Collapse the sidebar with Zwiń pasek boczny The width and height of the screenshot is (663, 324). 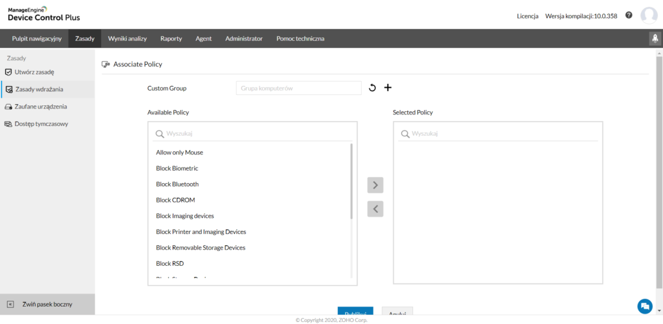click(47, 304)
